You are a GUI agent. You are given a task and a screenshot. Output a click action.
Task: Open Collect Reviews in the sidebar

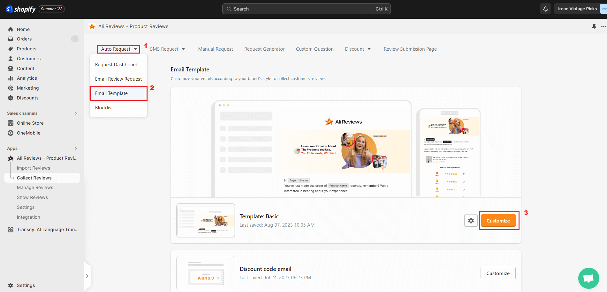42,178
